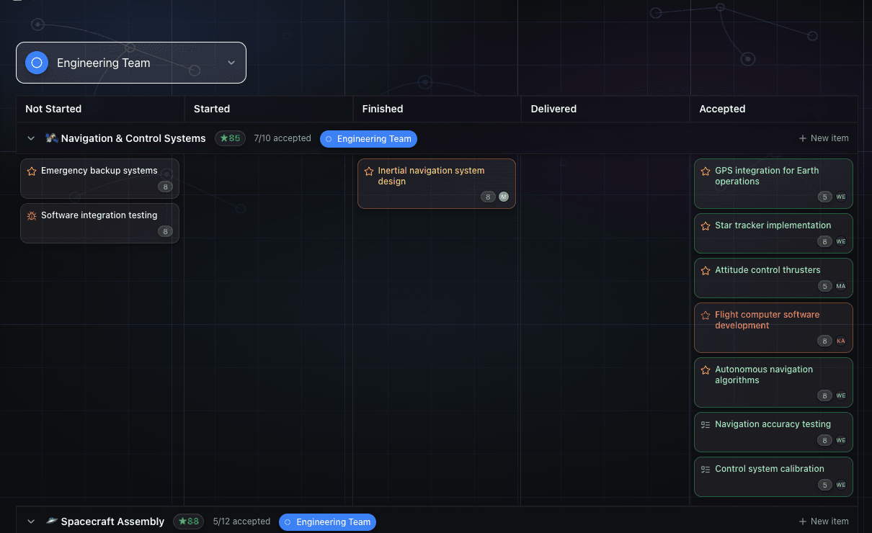Click bug icon on Software integration testing
The width and height of the screenshot is (872, 533).
[32, 216]
